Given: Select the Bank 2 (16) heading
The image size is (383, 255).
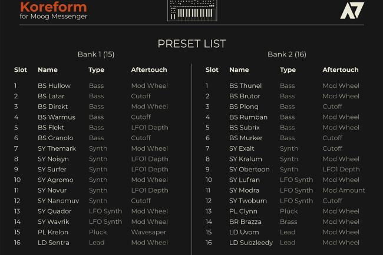Looking at the screenshot, I should [287, 54].
